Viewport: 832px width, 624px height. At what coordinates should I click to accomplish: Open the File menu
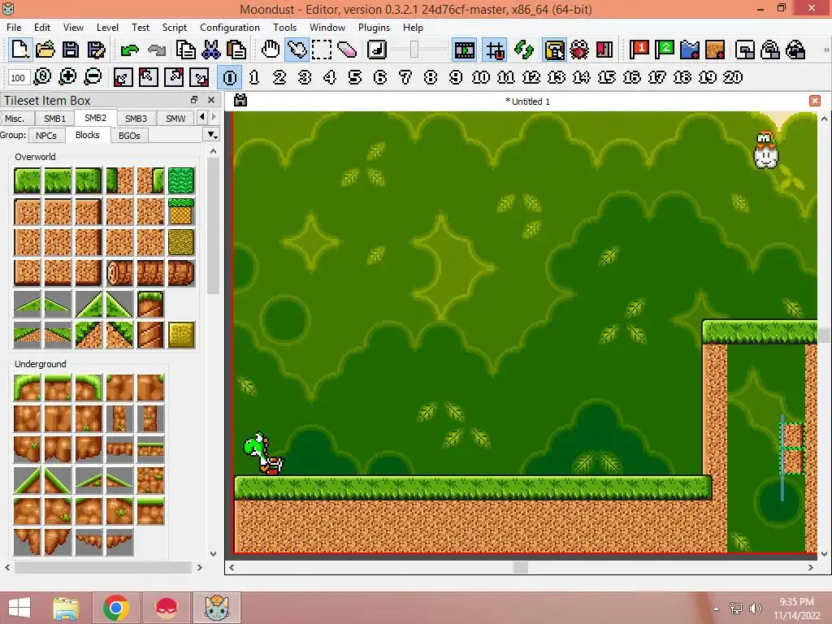click(x=14, y=28)
